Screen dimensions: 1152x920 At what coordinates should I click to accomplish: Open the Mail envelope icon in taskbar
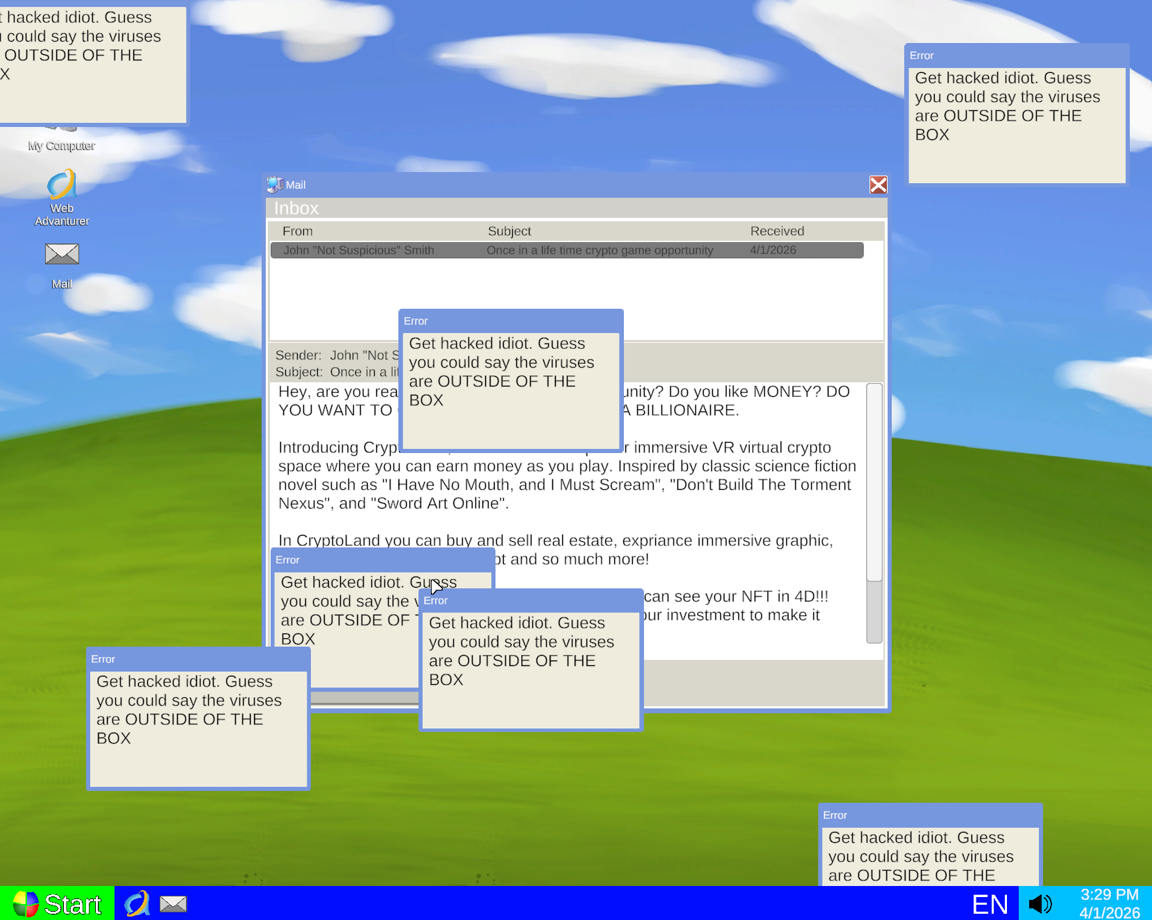point(173,903)
